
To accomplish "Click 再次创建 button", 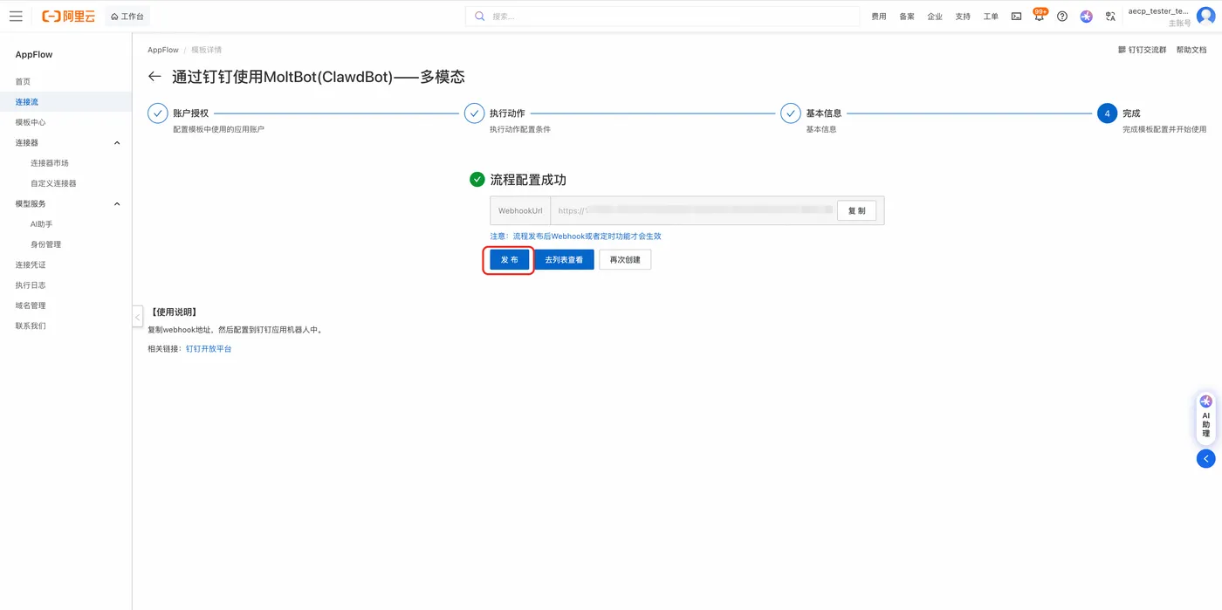I will click(625, 260).
